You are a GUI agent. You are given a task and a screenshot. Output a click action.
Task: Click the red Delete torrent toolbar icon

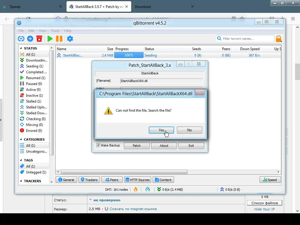pyautogui.click(x=39, y=39)
